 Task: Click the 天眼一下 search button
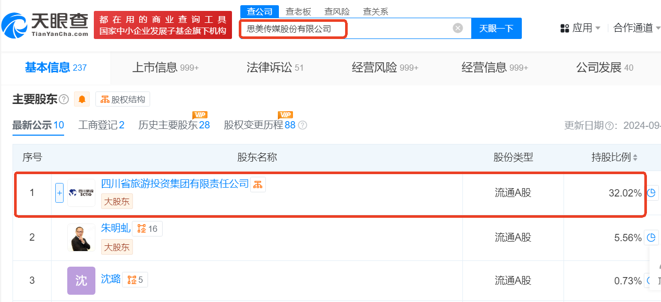pyautogui.click(x=496, y=29)
